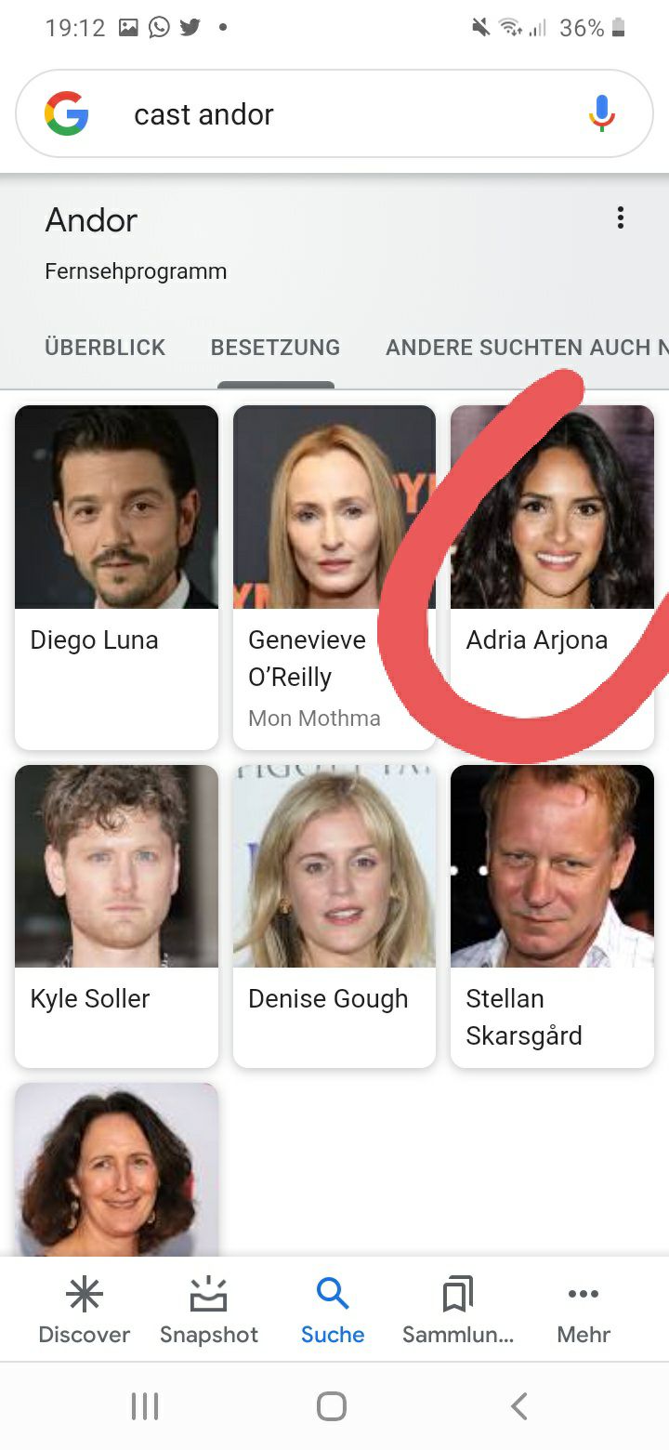
Task: Open Diego Luna cast card
Action: click(117, 577)
